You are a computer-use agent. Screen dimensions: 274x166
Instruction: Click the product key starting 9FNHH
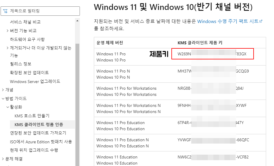[x=212, y=106]
